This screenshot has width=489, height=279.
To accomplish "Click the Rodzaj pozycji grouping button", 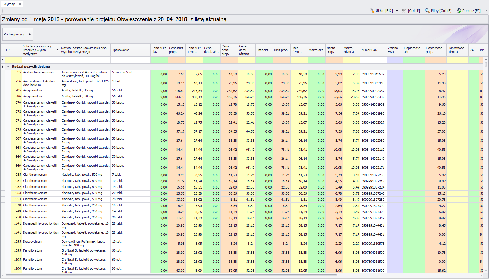I will tap(17, 34).
